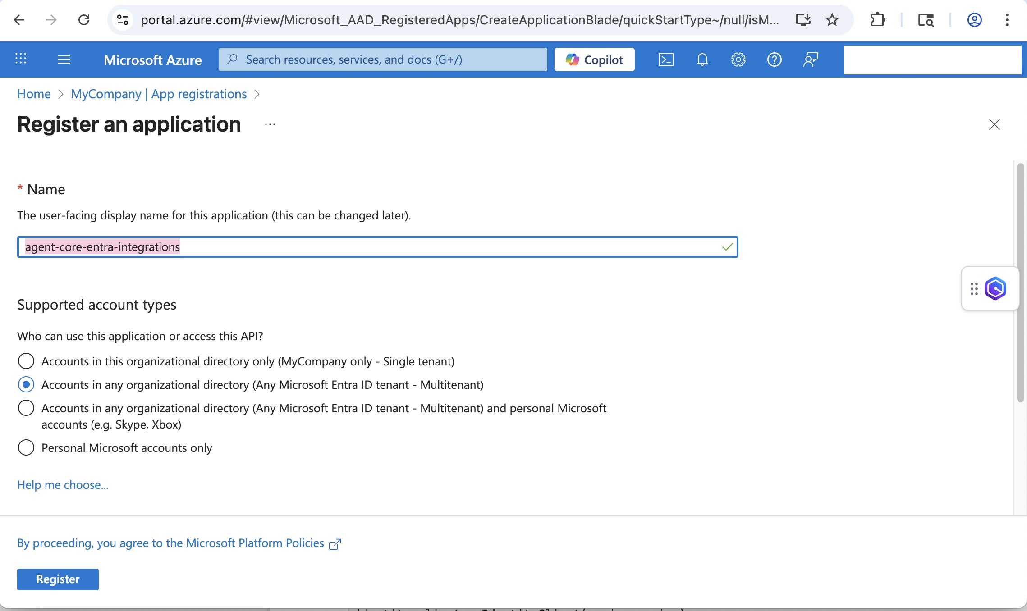Screen dimensions: 1027x611
Task: Click the floating extension hexagon icon
Action: [995, 288]
